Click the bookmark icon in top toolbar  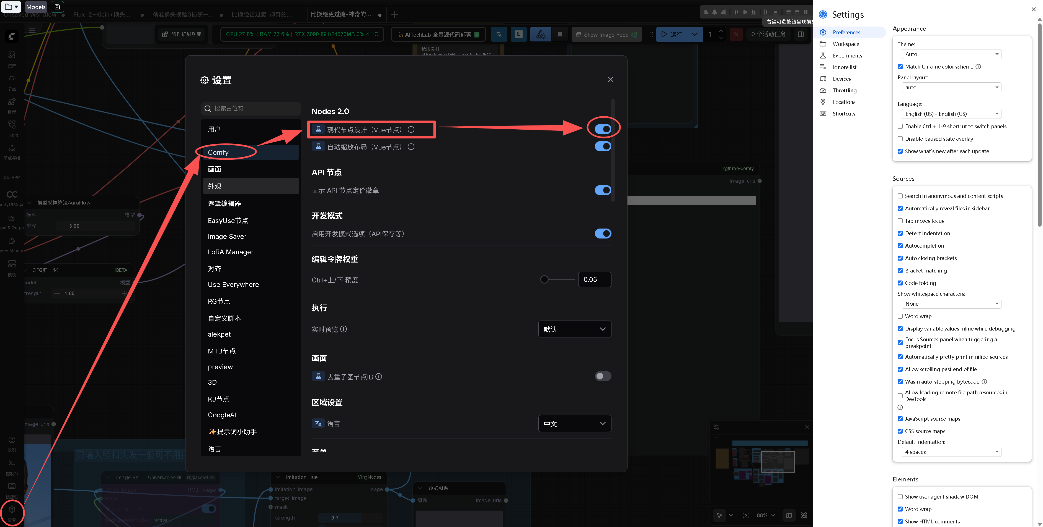coord(559,34)
